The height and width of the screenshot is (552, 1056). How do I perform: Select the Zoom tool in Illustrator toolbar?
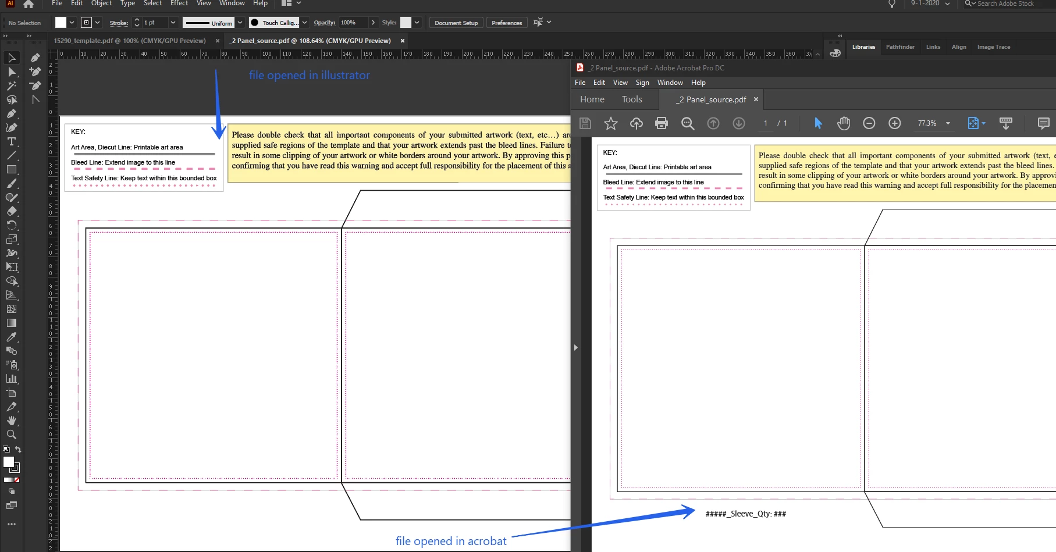point(12,435)
